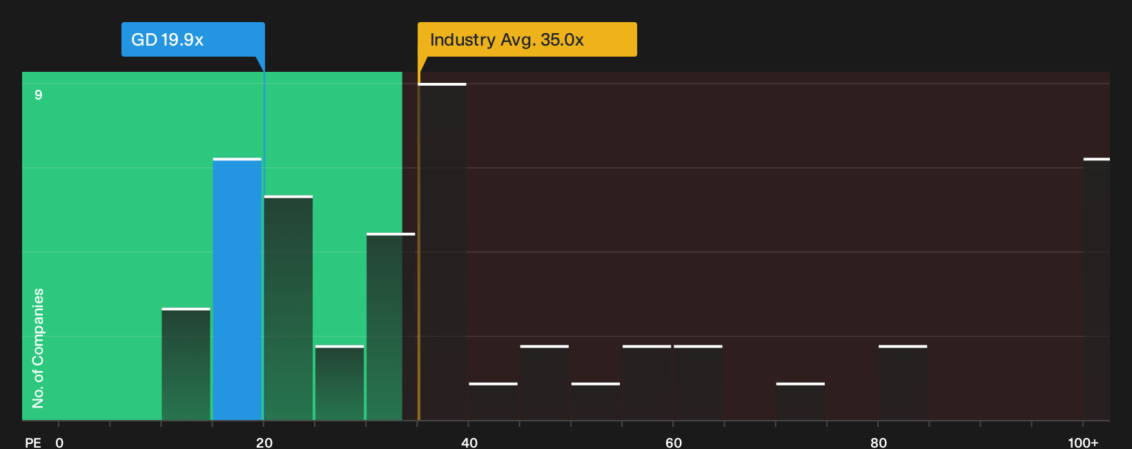
Task: Select the bar for PE 60-65
Action: coord(698,383)
